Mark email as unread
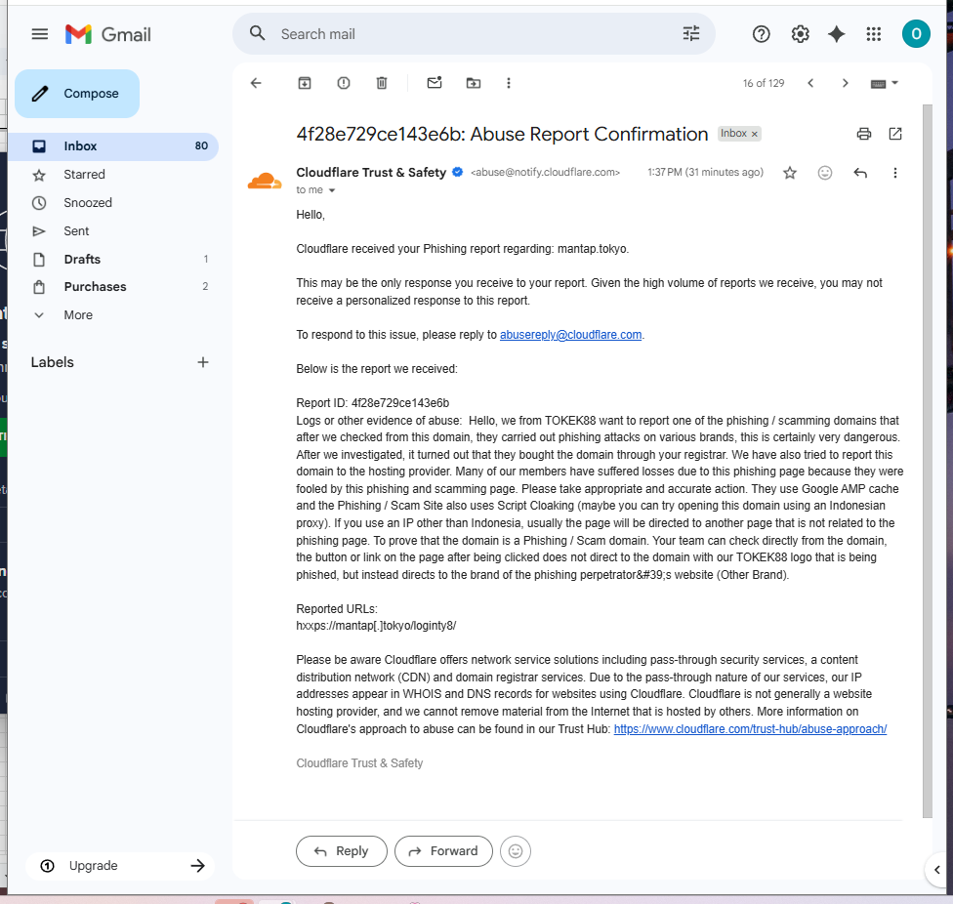The width and height of the screenshot is (953, 904). pos(435,83)
